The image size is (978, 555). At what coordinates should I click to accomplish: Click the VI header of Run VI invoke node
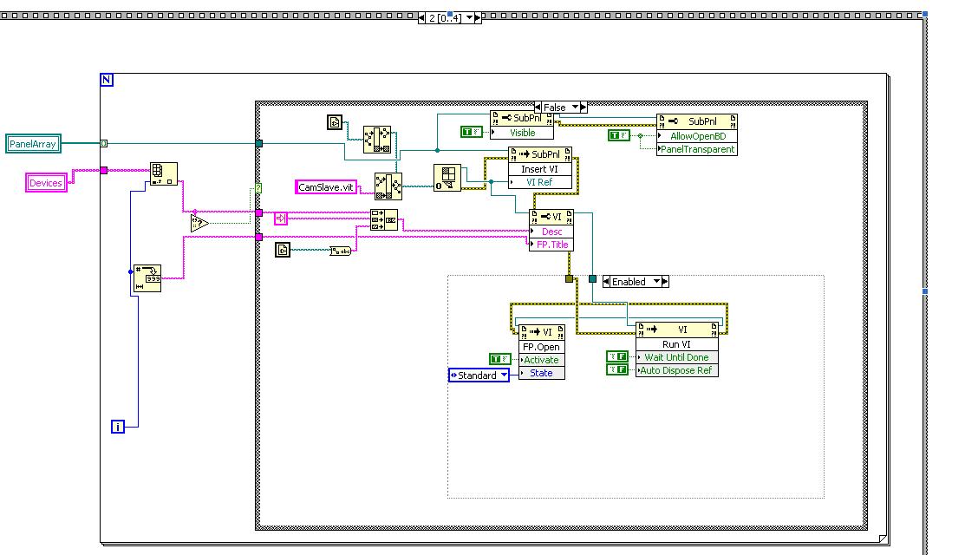pyautogui.click(x=677, y=330)
